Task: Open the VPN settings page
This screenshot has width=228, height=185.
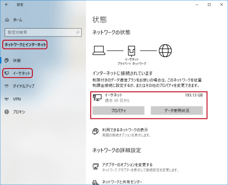Action: pyautogui.click(x=17, y=99)
